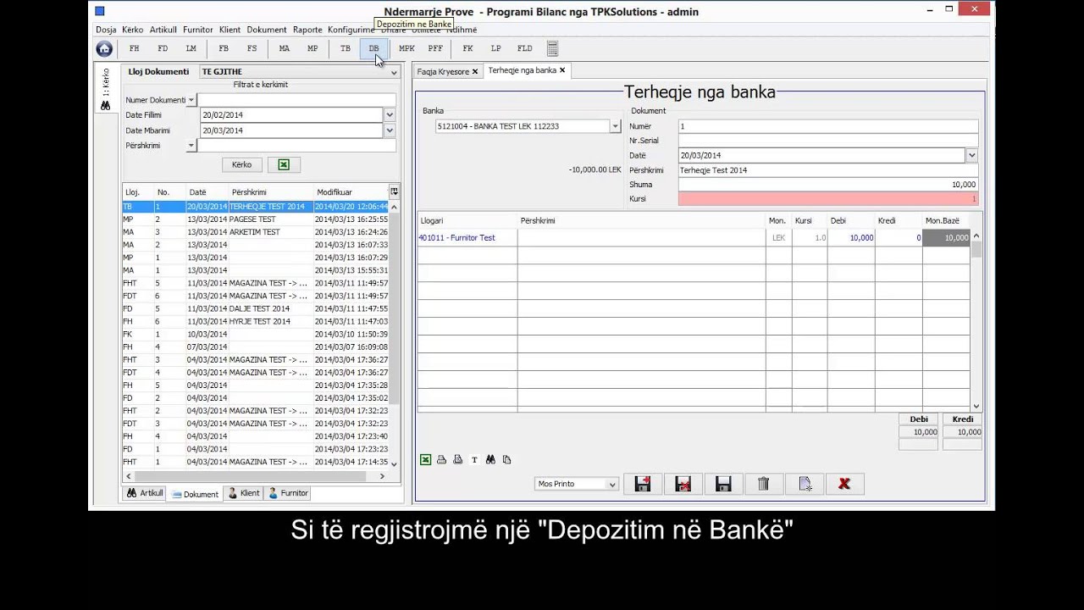Click the Kërko search button
1084x610 pixels.
(x=242, y=165)
